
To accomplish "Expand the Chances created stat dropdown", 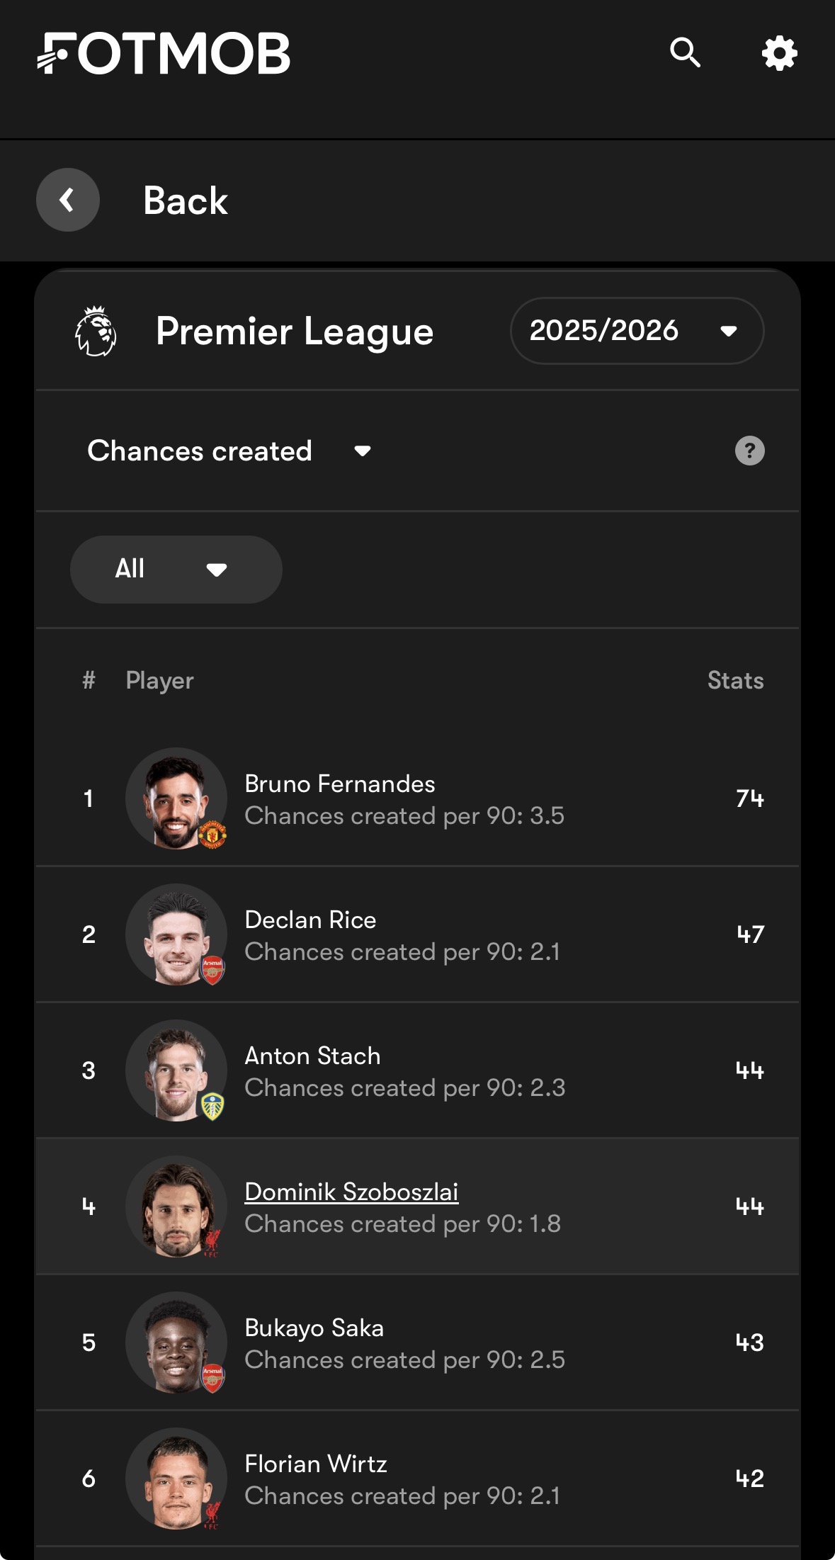I will [x=229, y=451].
